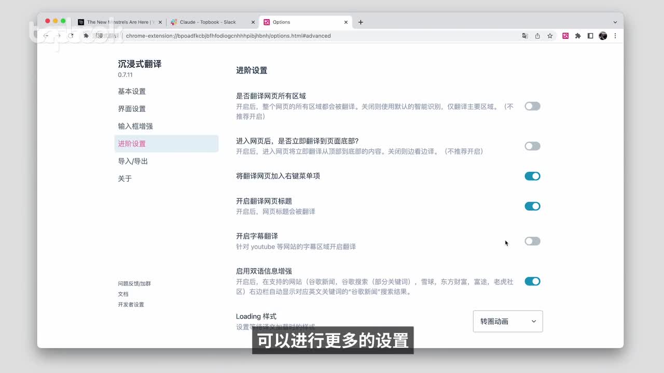Switch to Claude - Topbook - Slack tab
The height and width of the screenshot is (373, 664).
click(x=208, y=22)
